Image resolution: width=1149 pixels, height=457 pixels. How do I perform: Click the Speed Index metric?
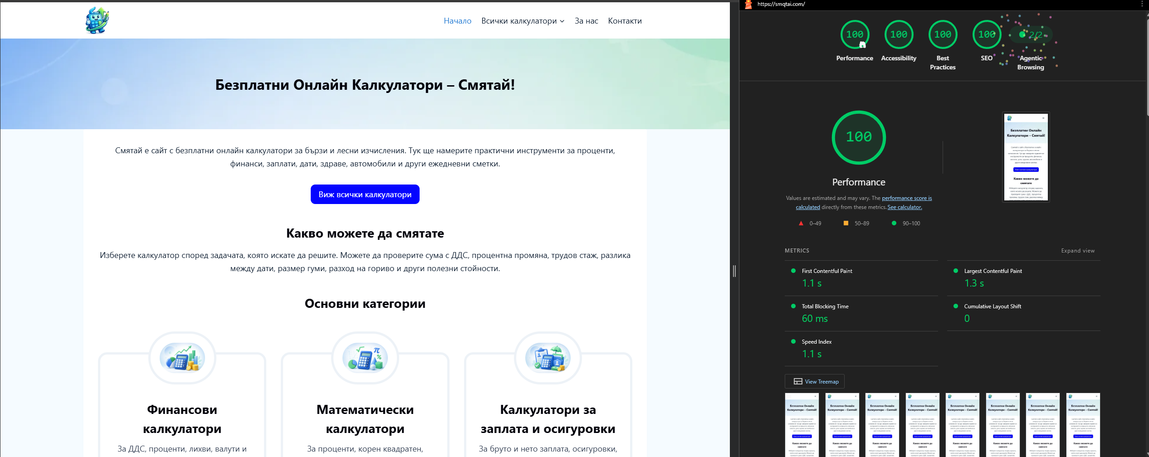[861, 349]
